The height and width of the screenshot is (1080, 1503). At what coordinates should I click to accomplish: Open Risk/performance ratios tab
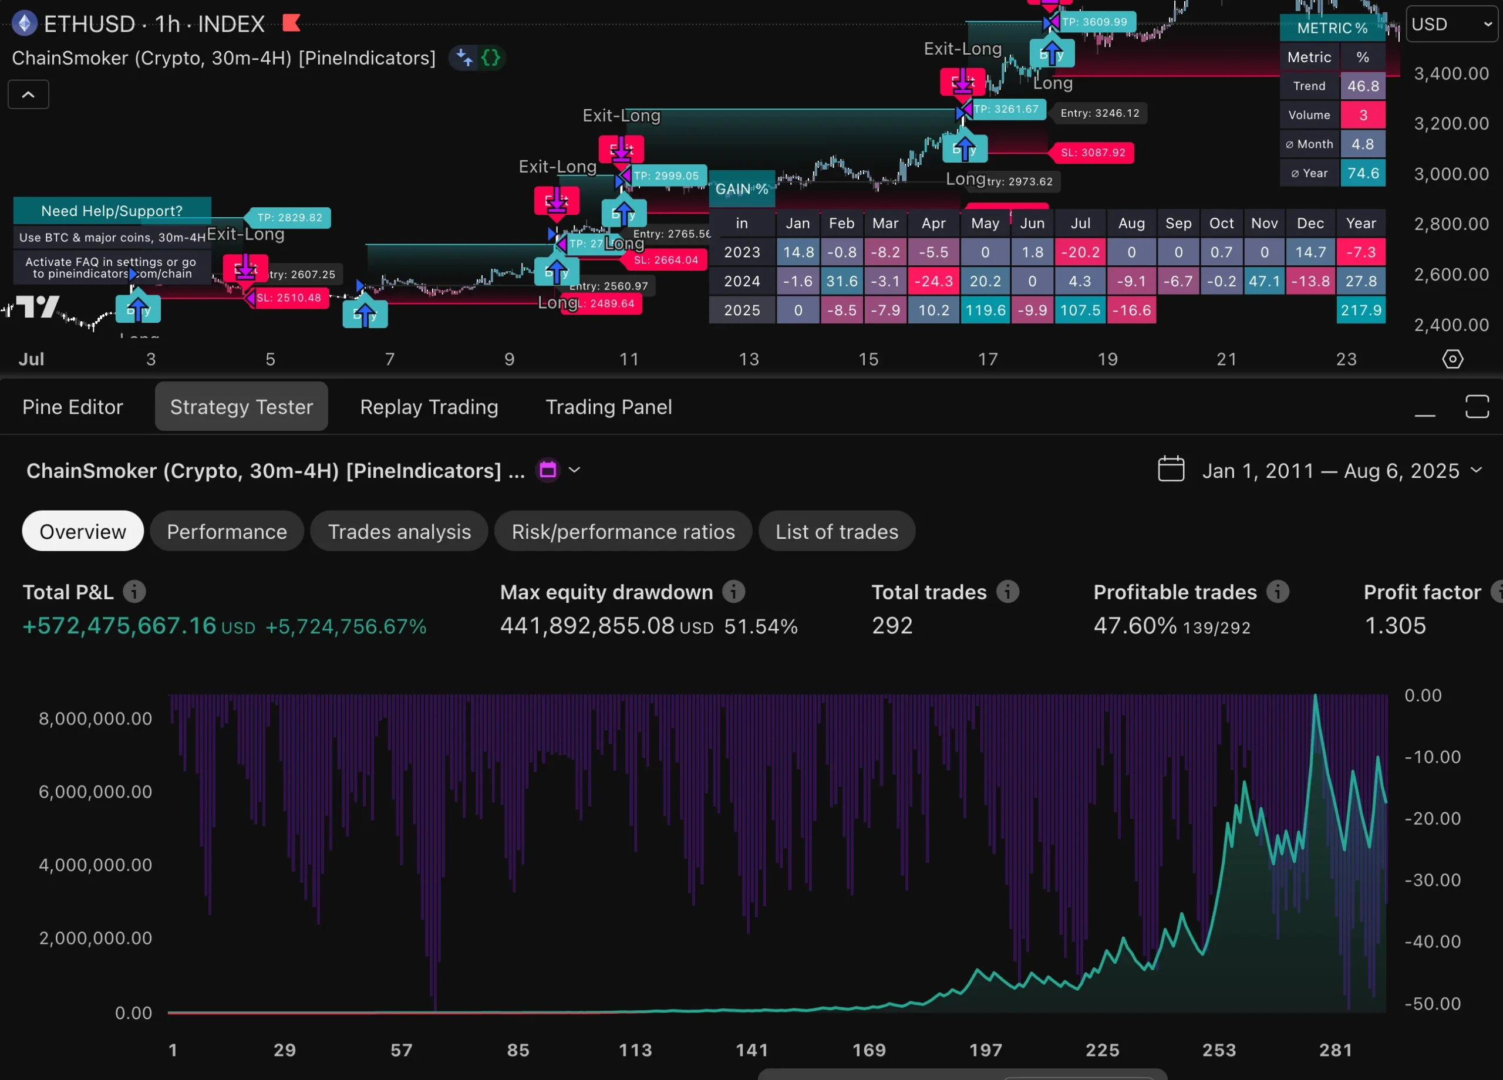pos(623,531)
